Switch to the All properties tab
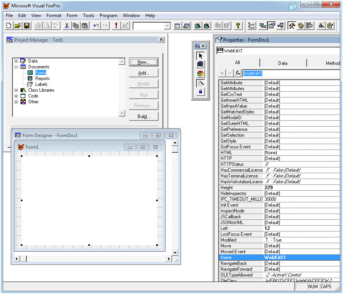 [237, 63]
